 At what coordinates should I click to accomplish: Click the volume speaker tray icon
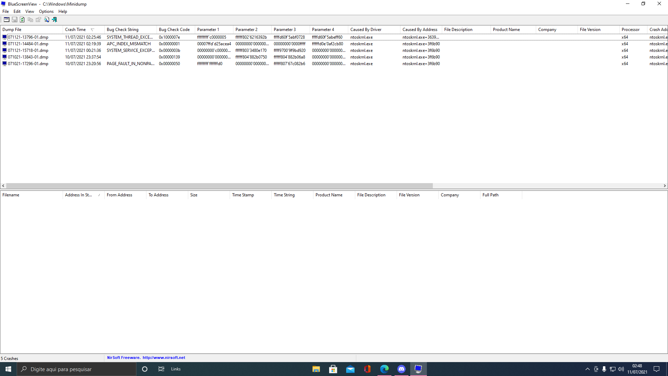pyautogui.click(x=621, y=369)
